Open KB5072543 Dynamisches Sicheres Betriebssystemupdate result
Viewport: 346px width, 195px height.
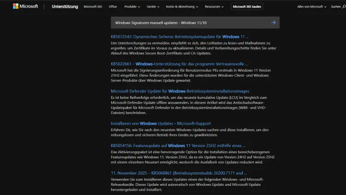pos(179,37)
